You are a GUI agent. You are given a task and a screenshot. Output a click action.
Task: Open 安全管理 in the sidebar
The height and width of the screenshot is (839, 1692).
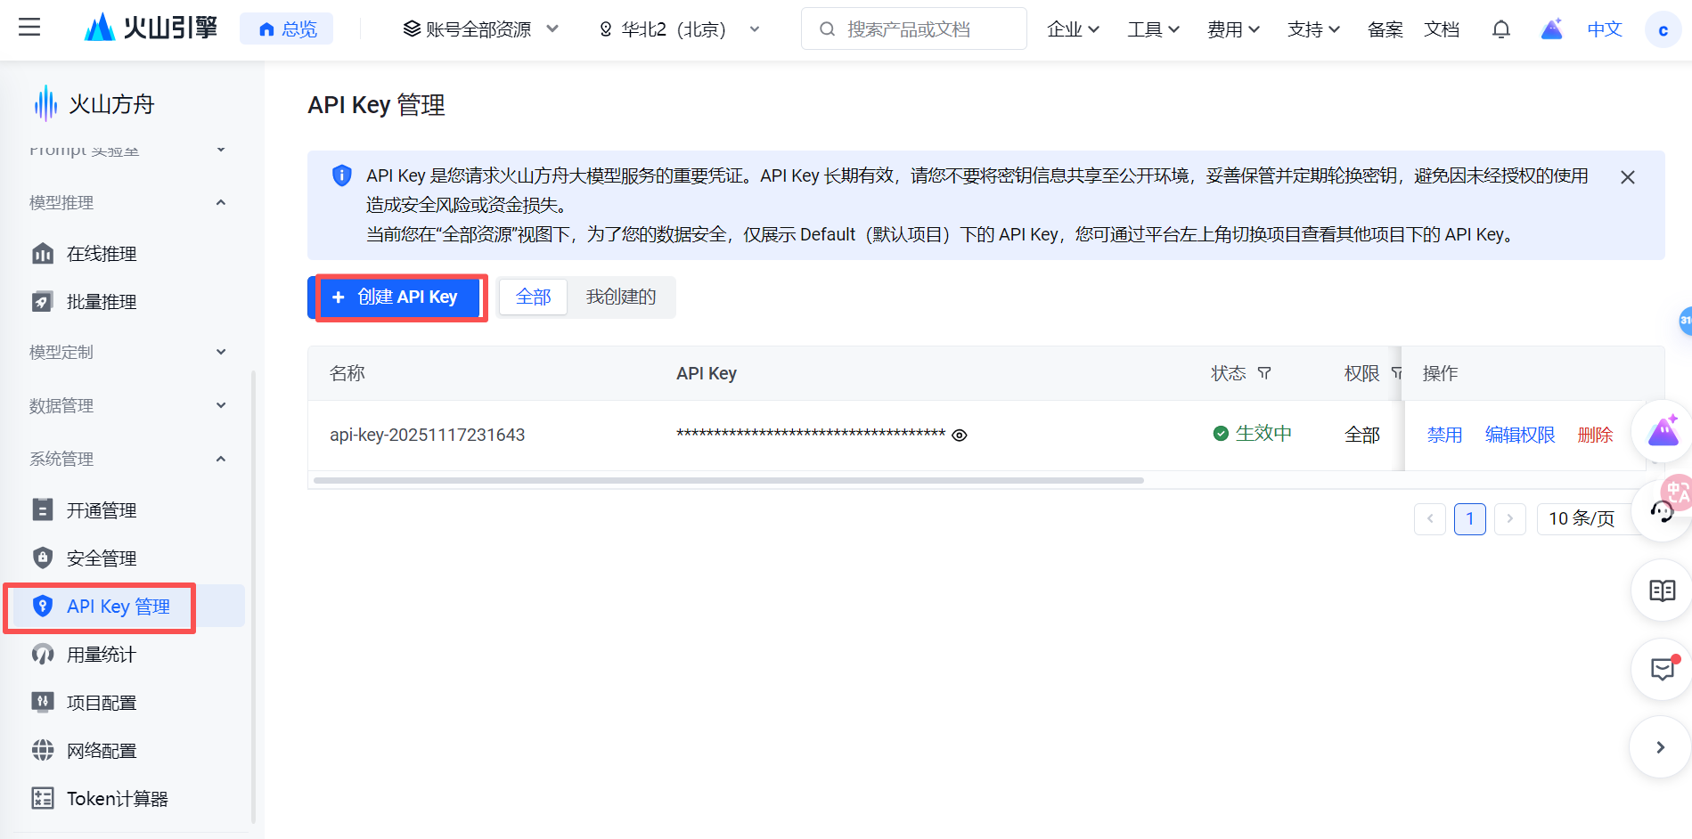[x=102, y=558]
